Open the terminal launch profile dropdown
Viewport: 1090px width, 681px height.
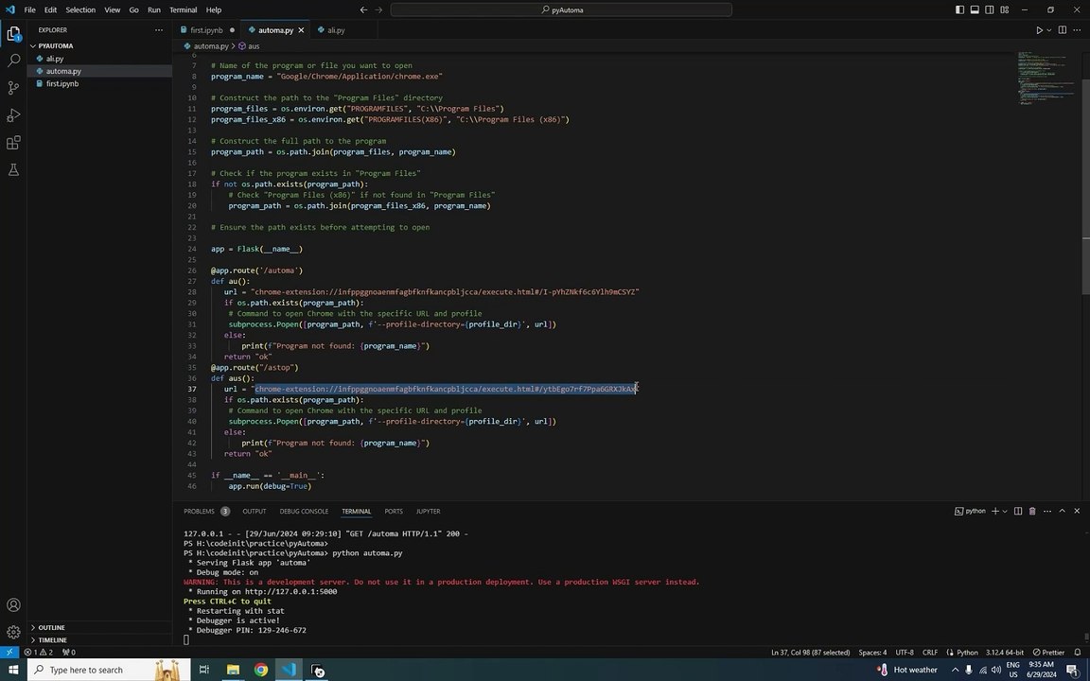tap(1005, 512)
